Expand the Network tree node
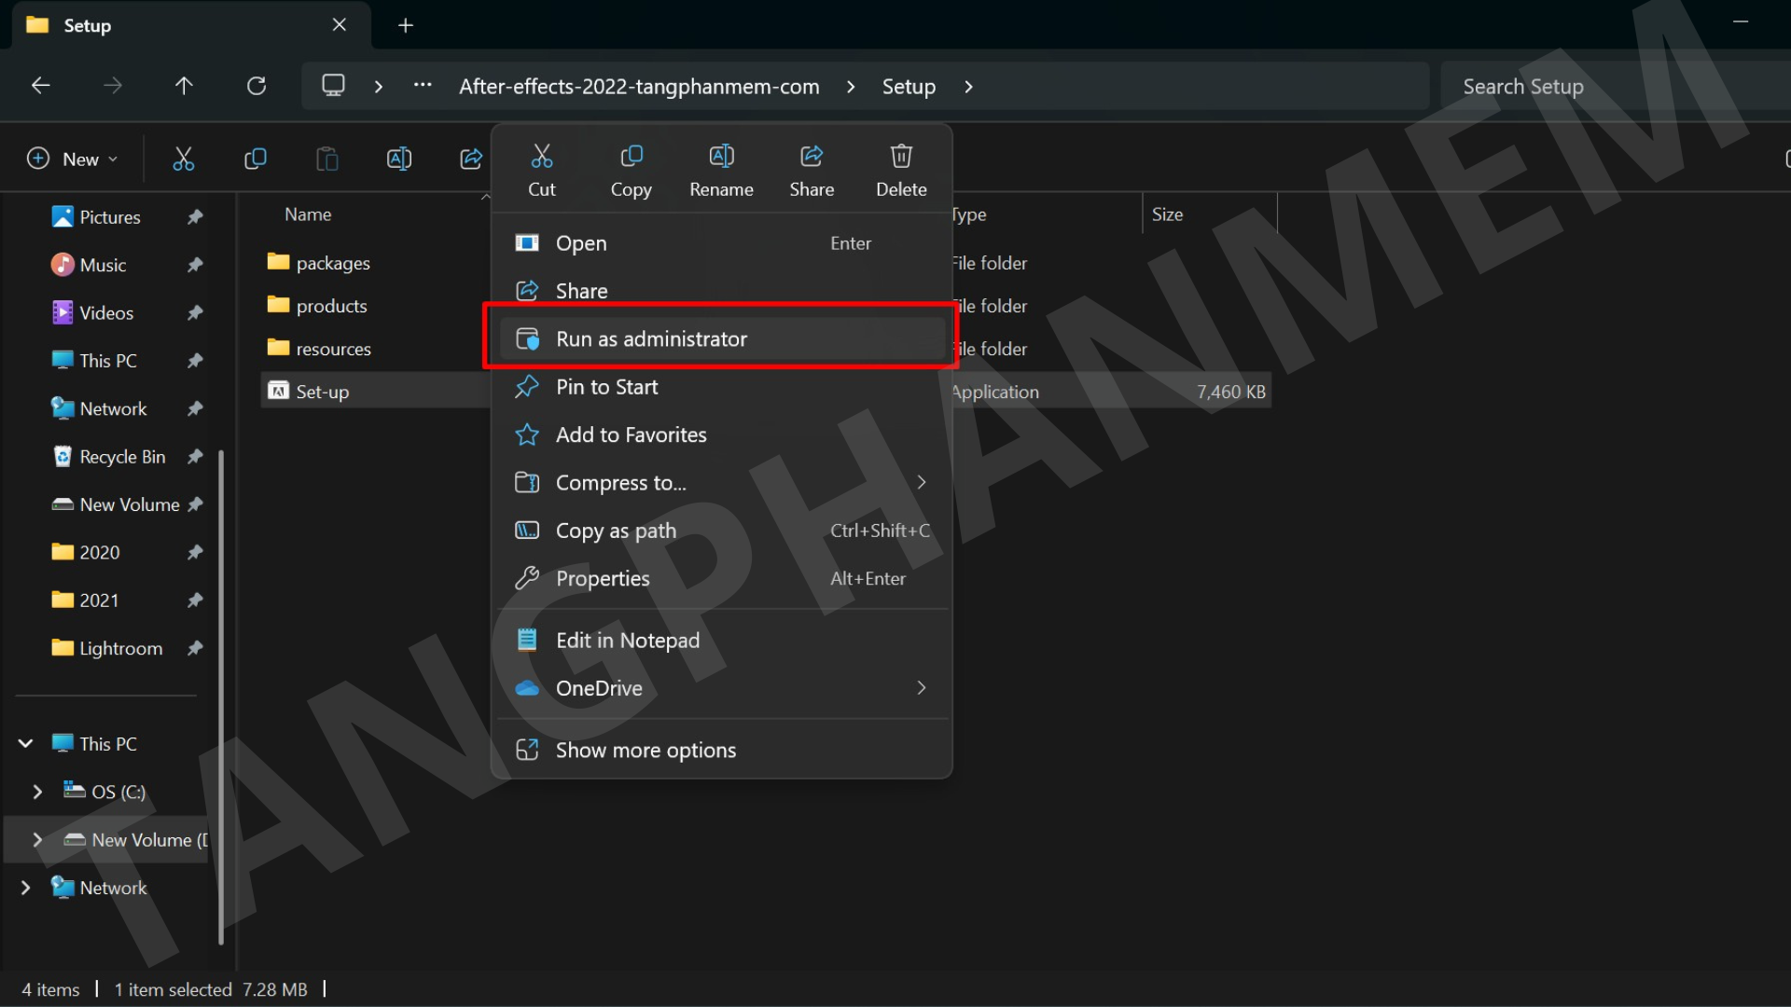Viewport: 1791px width, 1007px height. pos(26,888)
